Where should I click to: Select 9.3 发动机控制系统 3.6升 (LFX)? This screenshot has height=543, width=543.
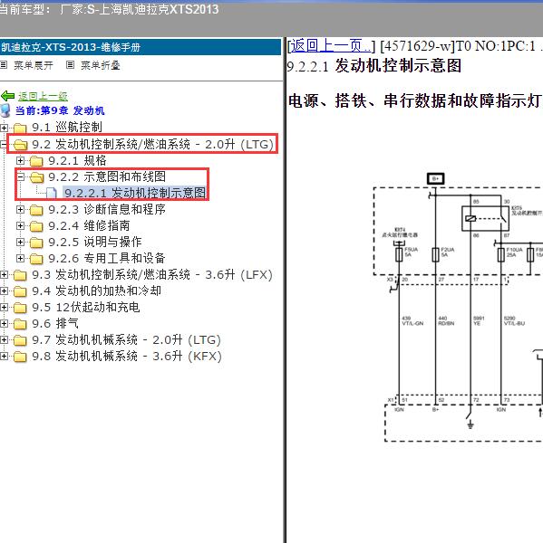click(x=152, y=275)
